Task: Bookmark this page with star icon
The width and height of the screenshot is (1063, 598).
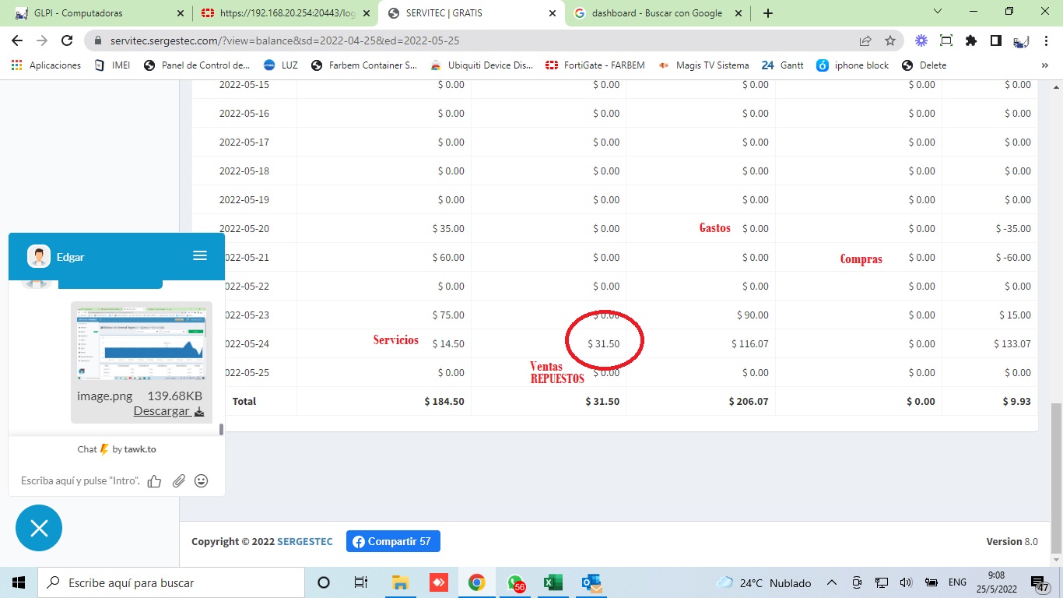Action: point(890,40)
